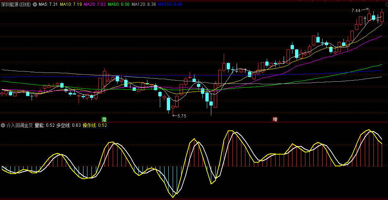This screenshot has height=200, width=388.
Task: Click the magenta MA20: 7.02 label
Action: pyautogui.click(x=95, y=4)
